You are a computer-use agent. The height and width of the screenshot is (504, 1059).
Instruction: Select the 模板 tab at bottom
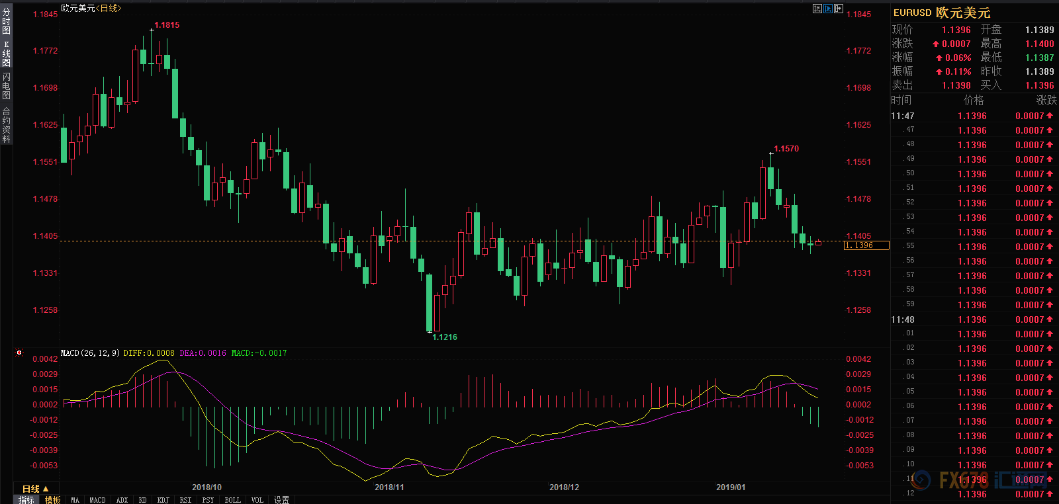[53, 500]
